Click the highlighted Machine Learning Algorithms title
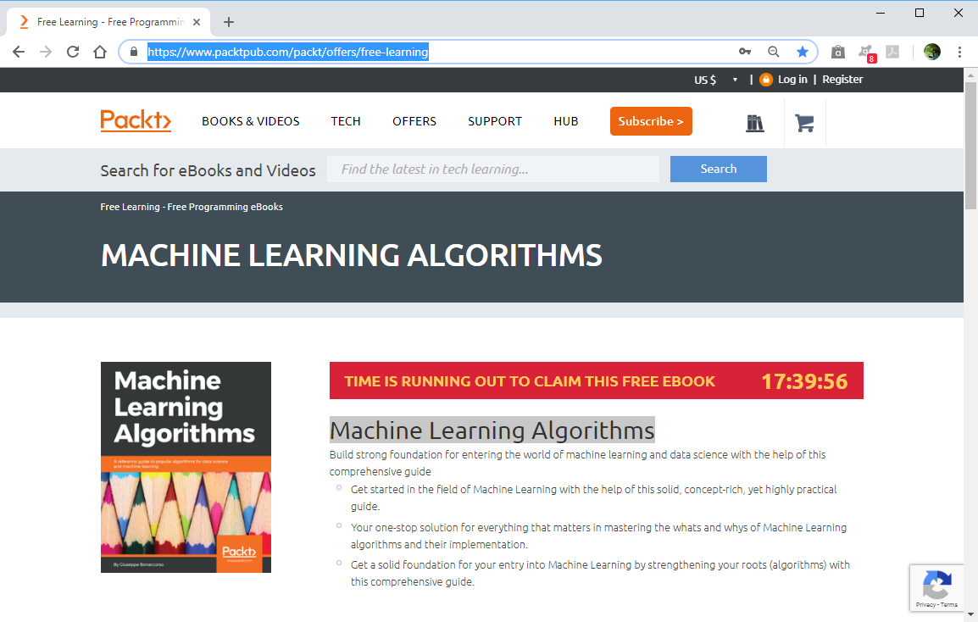 coord(492,430)
